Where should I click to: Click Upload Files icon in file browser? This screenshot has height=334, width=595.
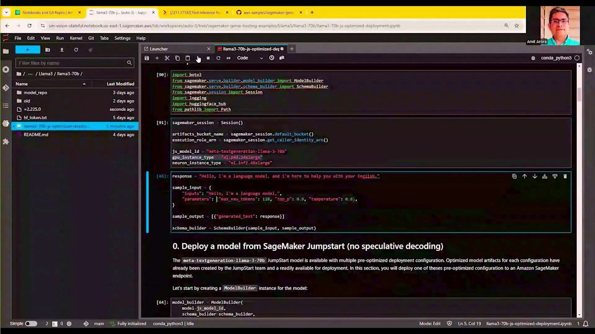click(61, 49)
